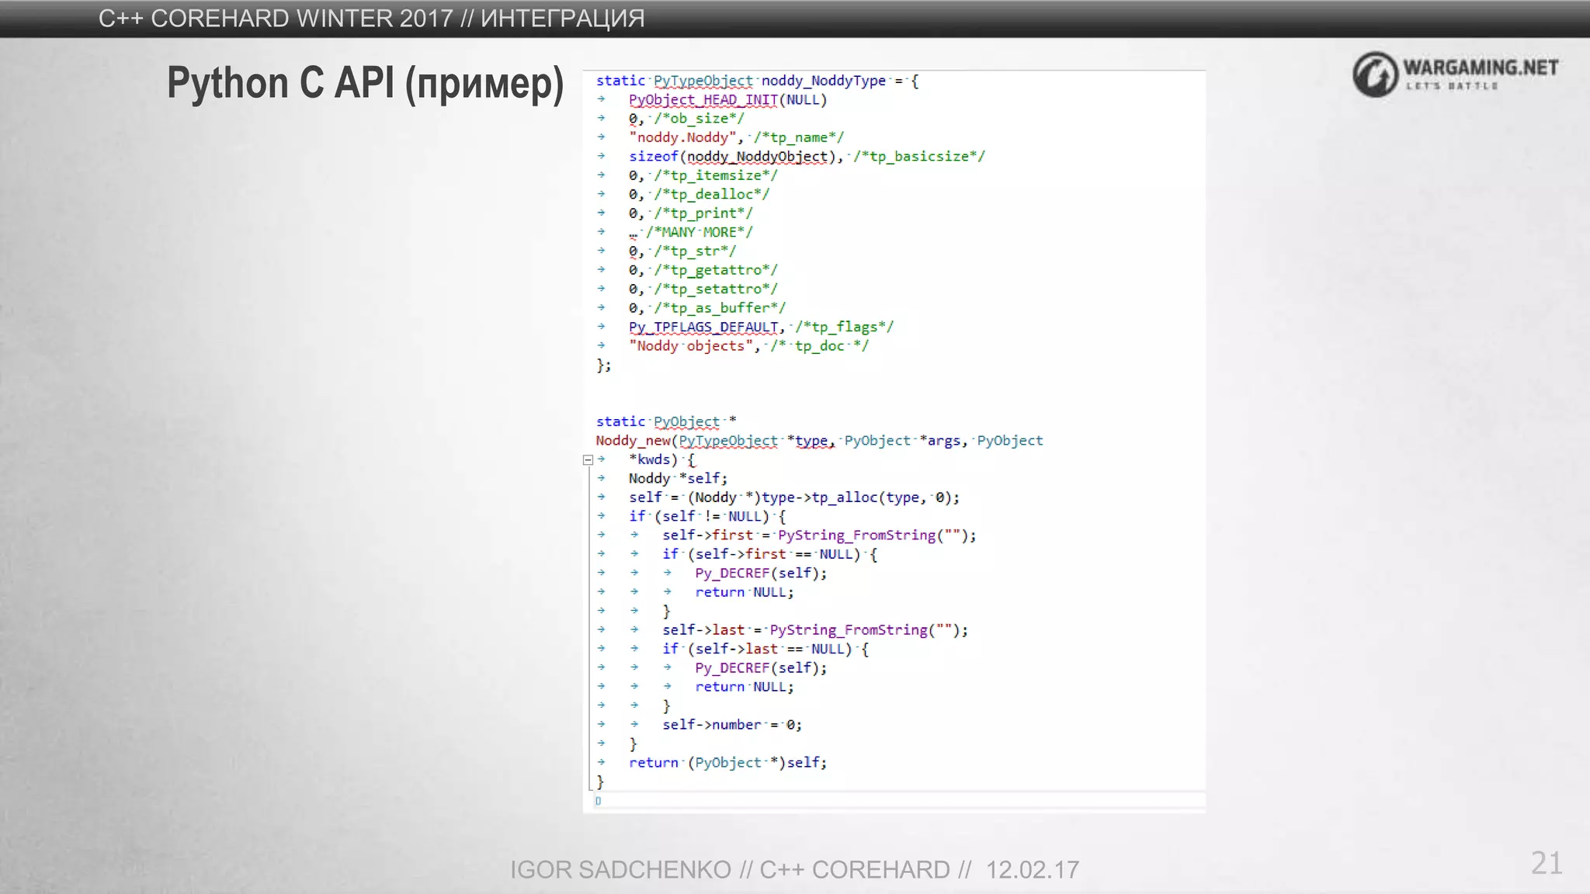Click the '/*tp_itemsize*/' line

(x=703, y=175)
